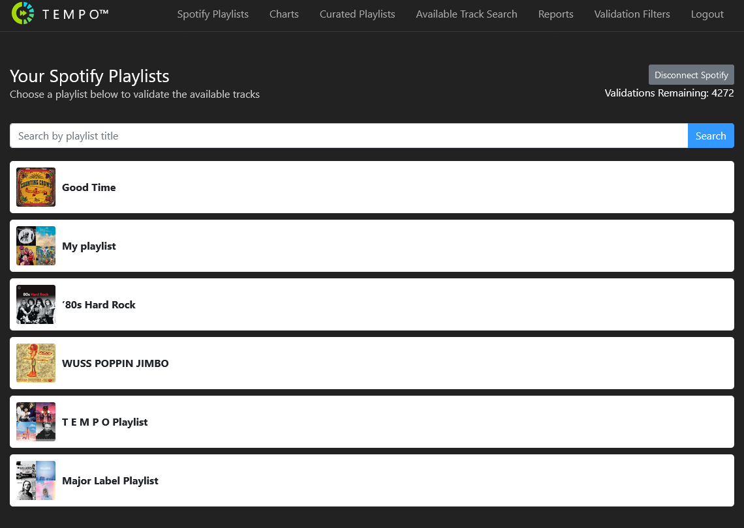The image size is (744, 528).
Task: Click Logout in the navigation bar
Action: coord(707,14)
